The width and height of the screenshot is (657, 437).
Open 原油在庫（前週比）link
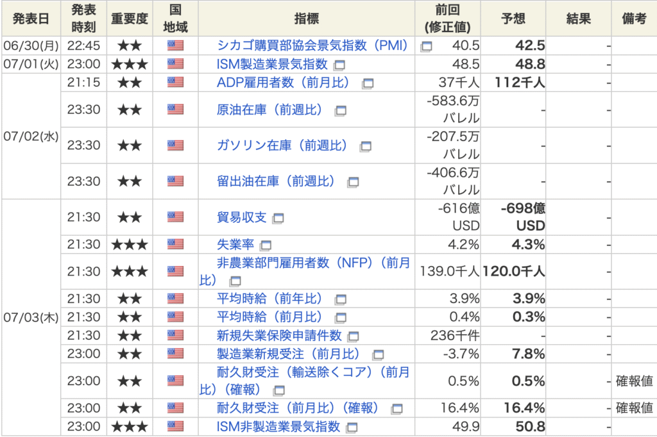269,110
